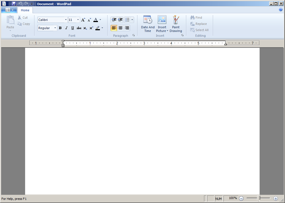Open the bullet list style dropdown
285x203 pixels.
point(132,20)
